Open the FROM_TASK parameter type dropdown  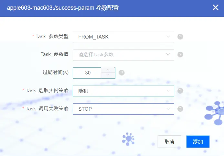point(123,37)
